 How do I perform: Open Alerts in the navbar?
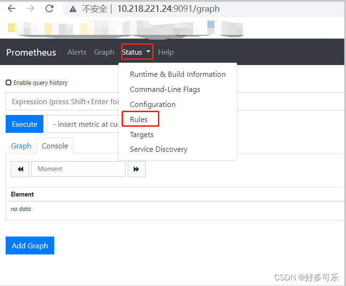pyautogui.click(x=77, y=52)
